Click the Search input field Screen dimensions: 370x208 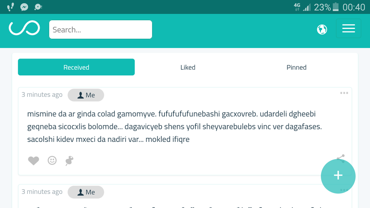100,30
